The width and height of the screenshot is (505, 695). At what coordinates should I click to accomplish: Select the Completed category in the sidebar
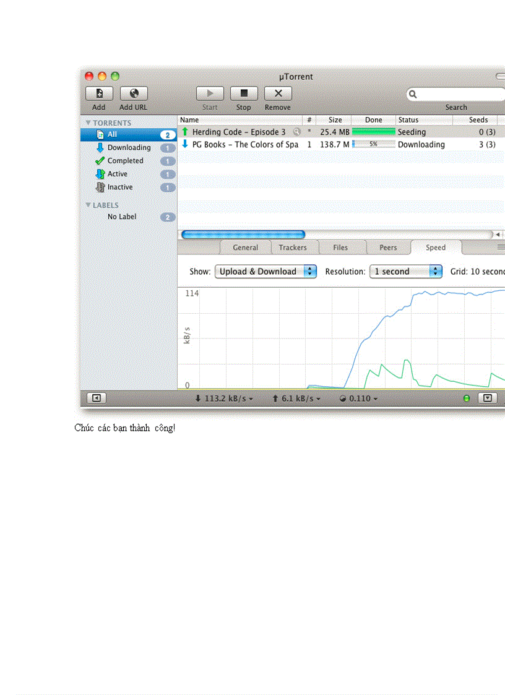124,160
